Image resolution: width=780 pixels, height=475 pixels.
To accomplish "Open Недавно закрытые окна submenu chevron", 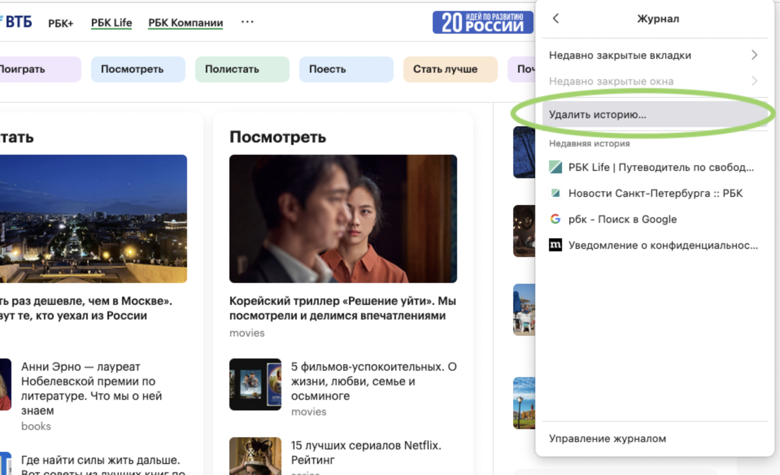I will (754, 81).
